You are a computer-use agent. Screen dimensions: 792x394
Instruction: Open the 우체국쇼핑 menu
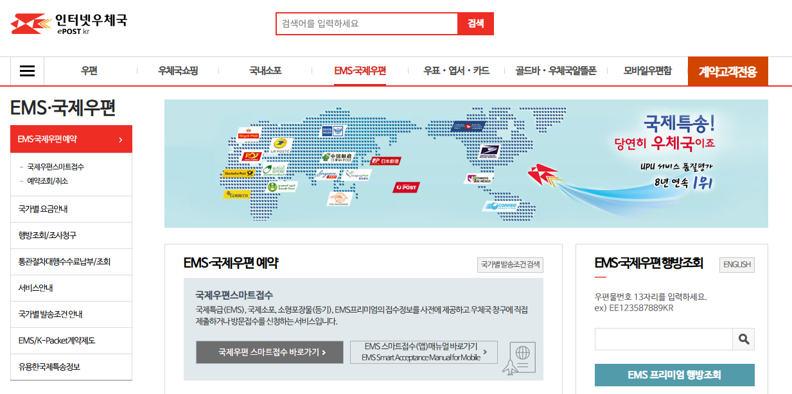click(178, 71)
